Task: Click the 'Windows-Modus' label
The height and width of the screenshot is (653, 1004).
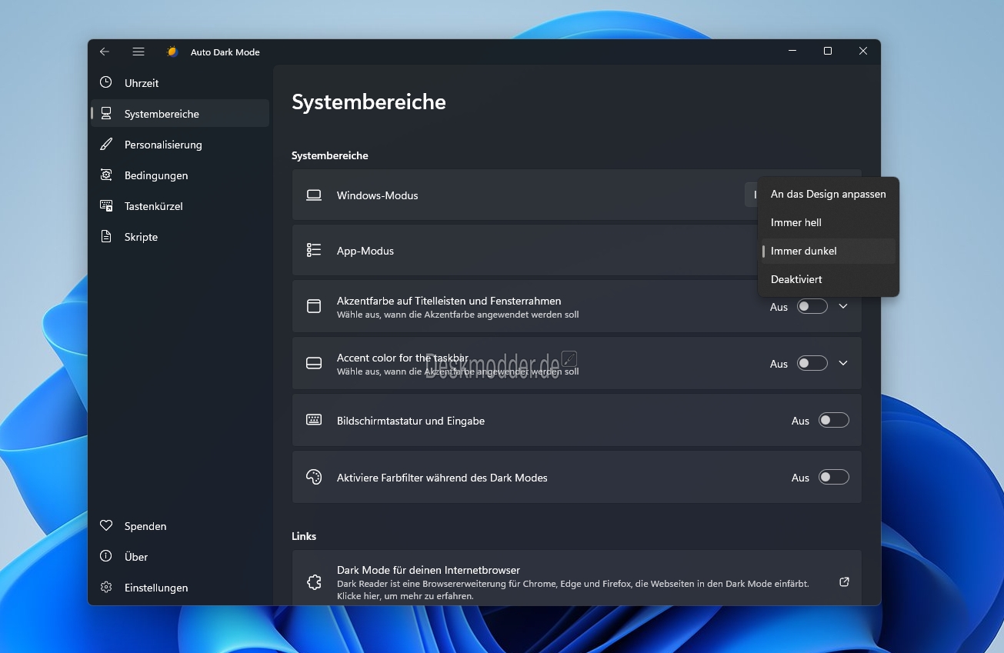Action: point(378,195)
